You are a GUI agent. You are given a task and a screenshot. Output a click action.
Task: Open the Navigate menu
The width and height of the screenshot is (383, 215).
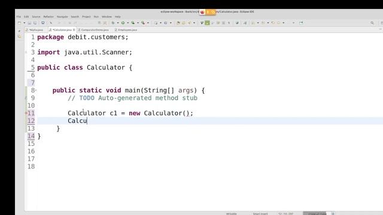click(62, 17)
